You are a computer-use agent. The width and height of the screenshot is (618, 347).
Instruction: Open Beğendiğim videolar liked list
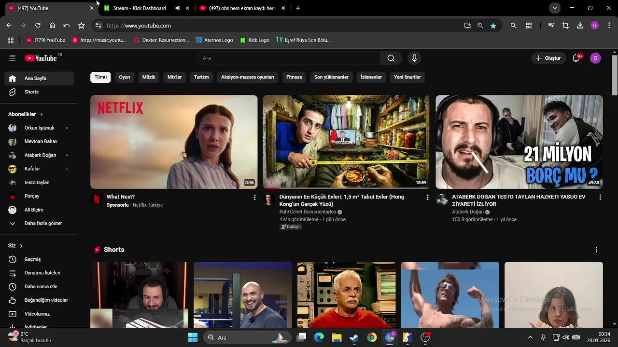pos(39,300)
